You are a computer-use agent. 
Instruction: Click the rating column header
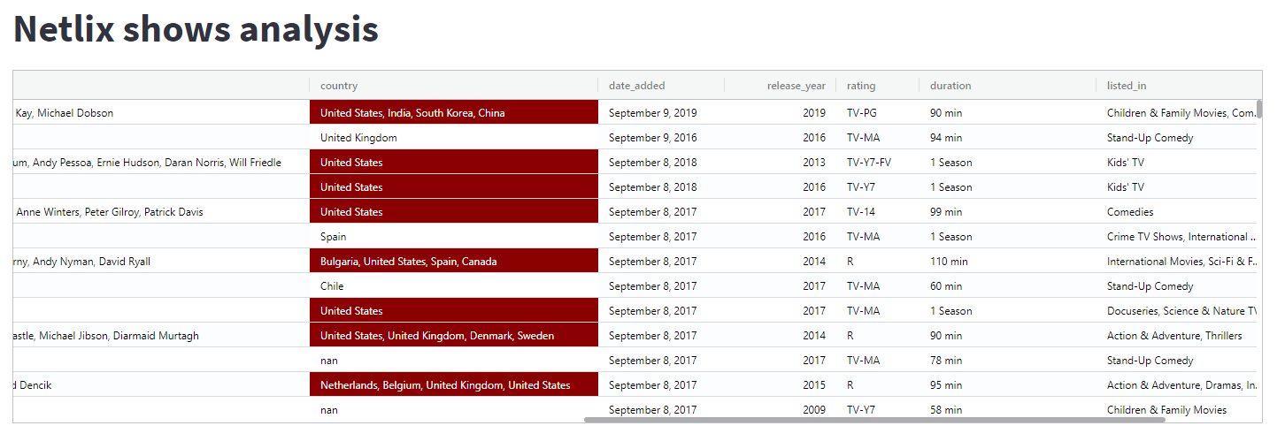click(x=860, y=86)
